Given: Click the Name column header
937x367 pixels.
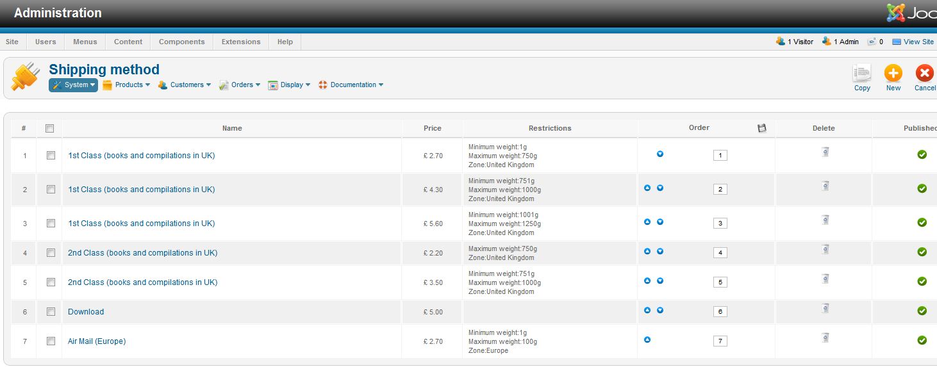Looking at the screenshot, I should [x=232, y=128].
